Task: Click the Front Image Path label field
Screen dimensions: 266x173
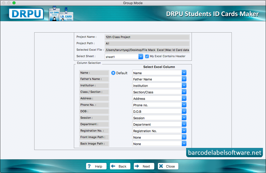Action: coord(94,137)
